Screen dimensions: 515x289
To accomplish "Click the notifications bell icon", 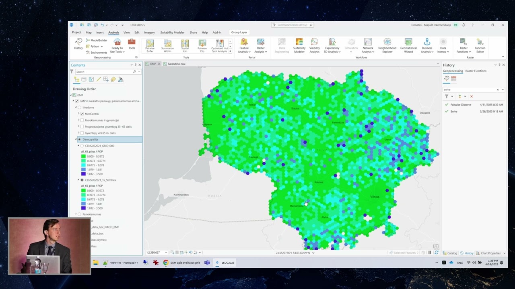I will 463,25.
